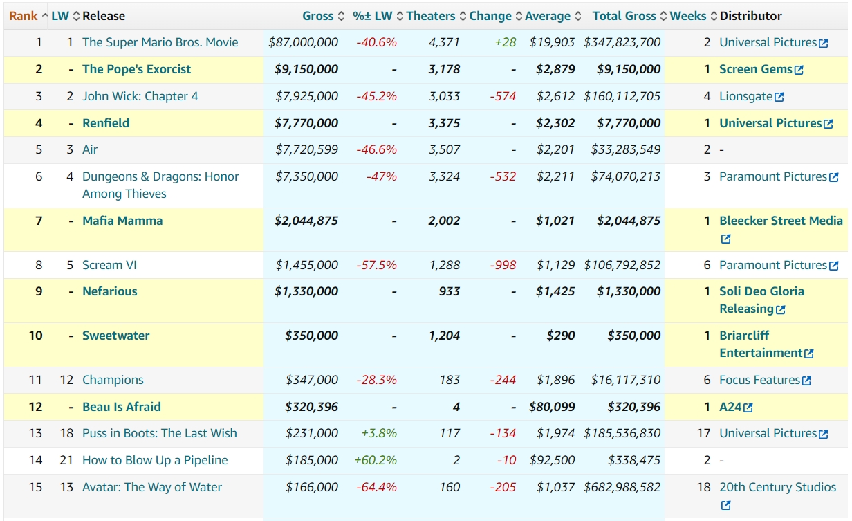Click the Mafia Mamma release link
The height and width of the screenshot is (521, 852).
point(122,221)
